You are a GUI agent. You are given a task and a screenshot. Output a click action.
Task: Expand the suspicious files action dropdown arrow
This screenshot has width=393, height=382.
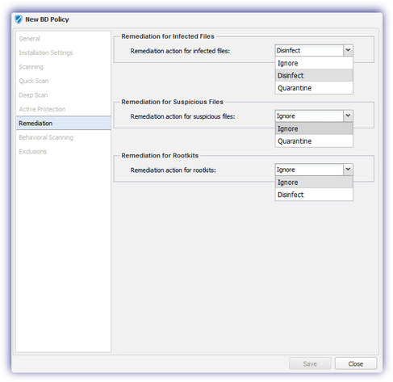tap(348, 115)
